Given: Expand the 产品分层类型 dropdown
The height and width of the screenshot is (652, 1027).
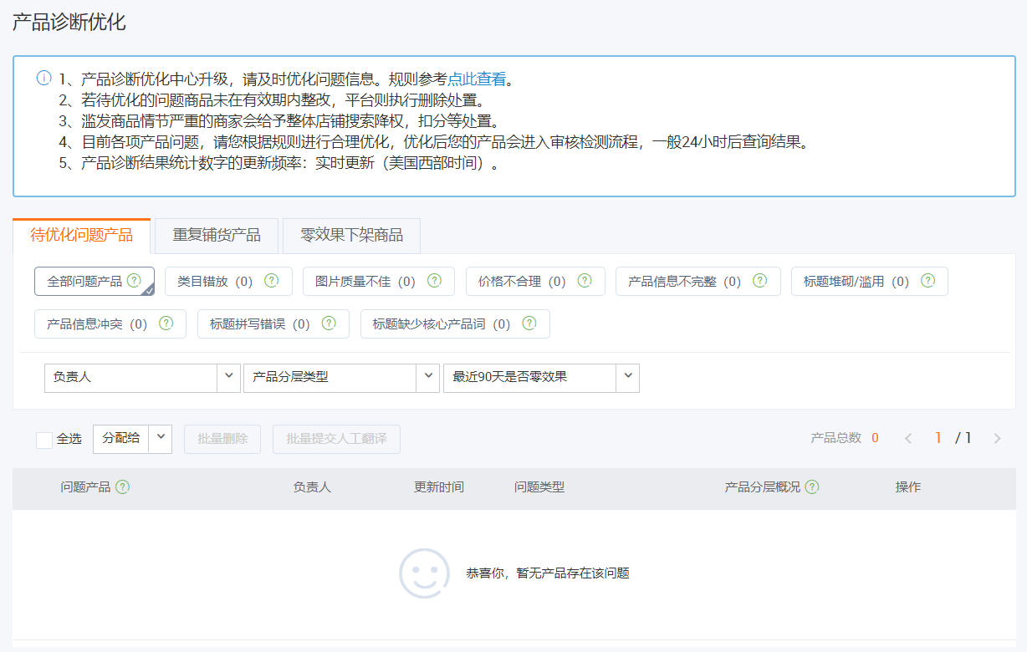Looking at the screenshot, I should point(341,378).
